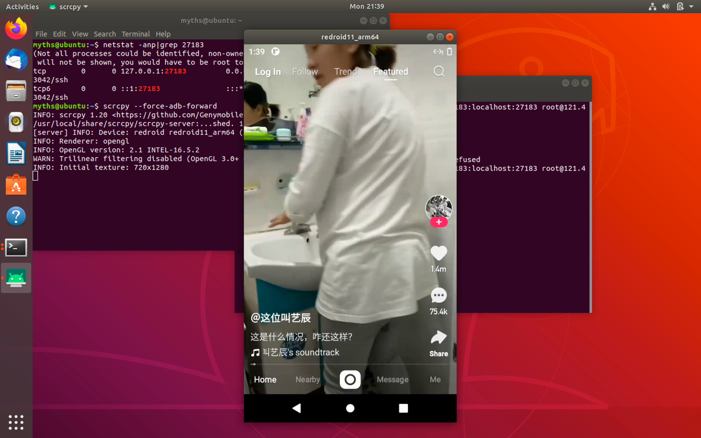Click scrcpy --force-adb-forward command line
701x438 pixels.
[160, 106]
